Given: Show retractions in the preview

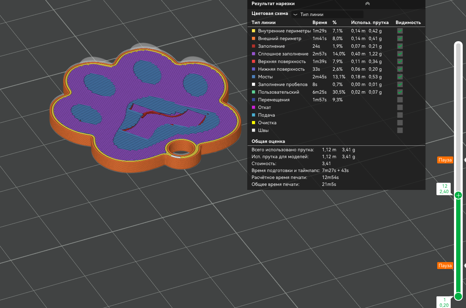Looking at the screenshot, I should click(x=400, y=108).
